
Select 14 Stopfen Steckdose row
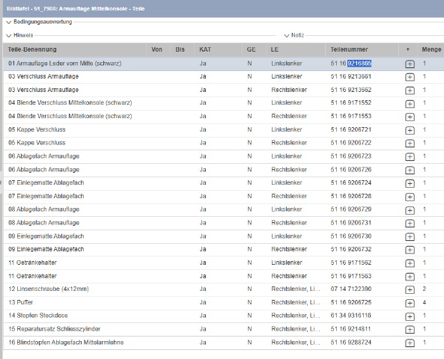223,316
